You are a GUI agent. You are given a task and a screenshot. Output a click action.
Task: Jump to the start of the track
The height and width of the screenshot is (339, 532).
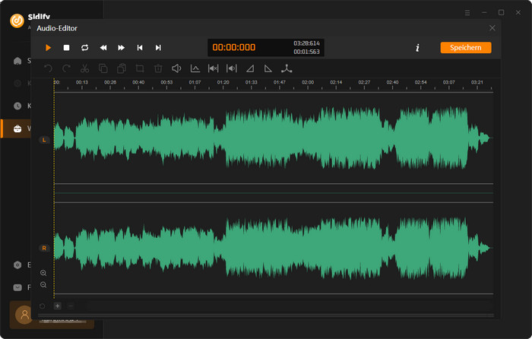point(140,48)
